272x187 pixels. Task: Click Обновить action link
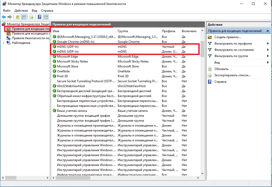click(x=221, y=69)
